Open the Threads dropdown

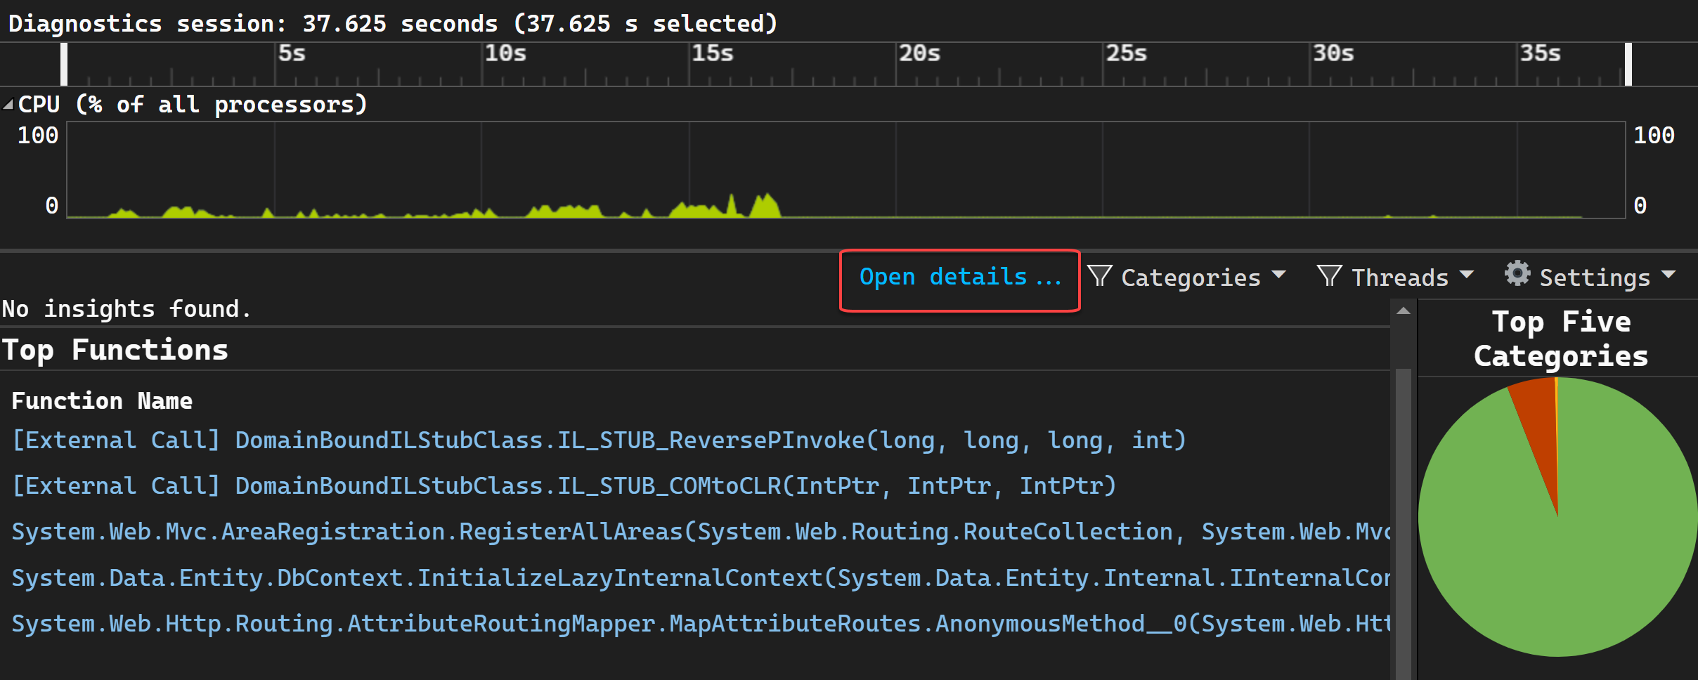coord(1469,276)
